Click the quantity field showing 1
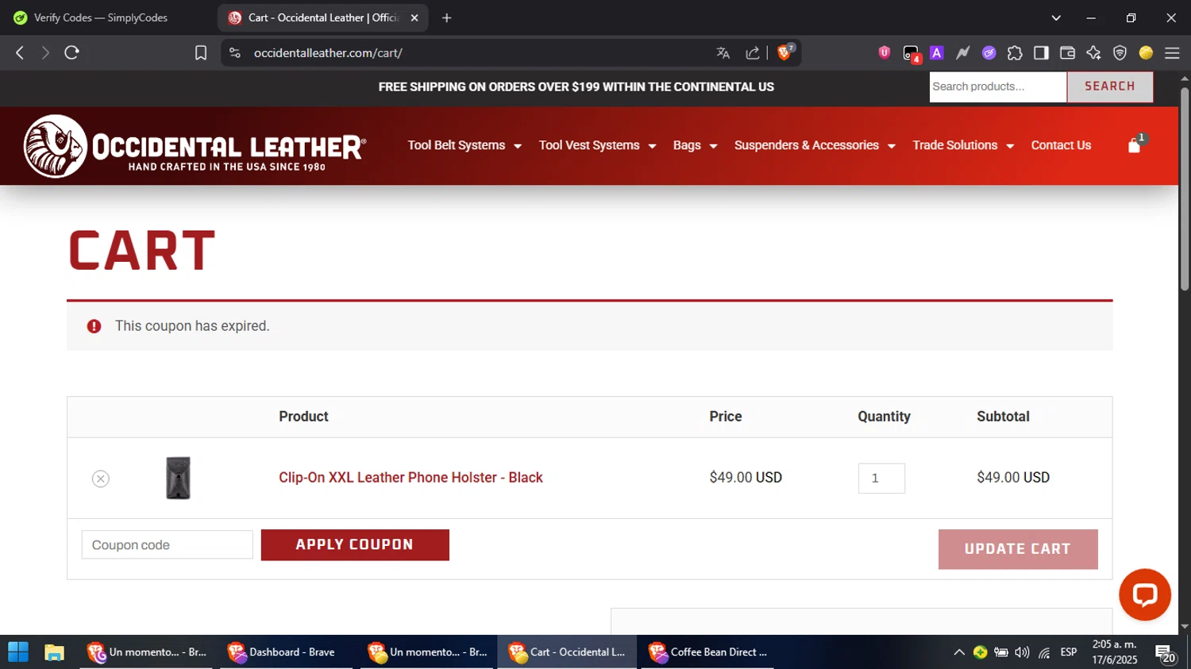1191x669 pixels. point(881,479)
